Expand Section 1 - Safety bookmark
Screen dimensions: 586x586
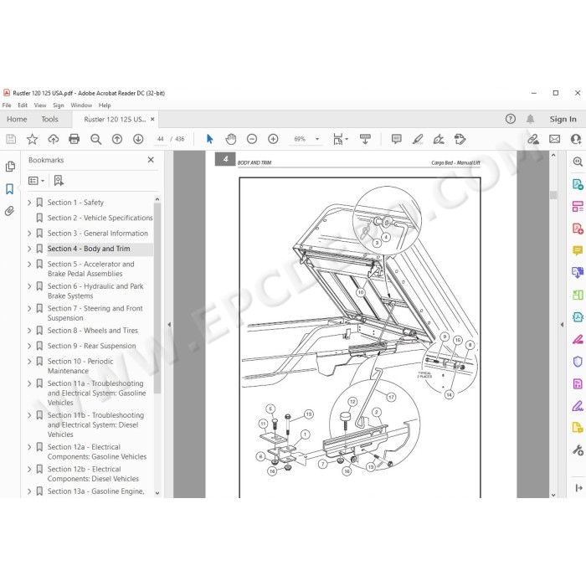[x=29, y=203]
